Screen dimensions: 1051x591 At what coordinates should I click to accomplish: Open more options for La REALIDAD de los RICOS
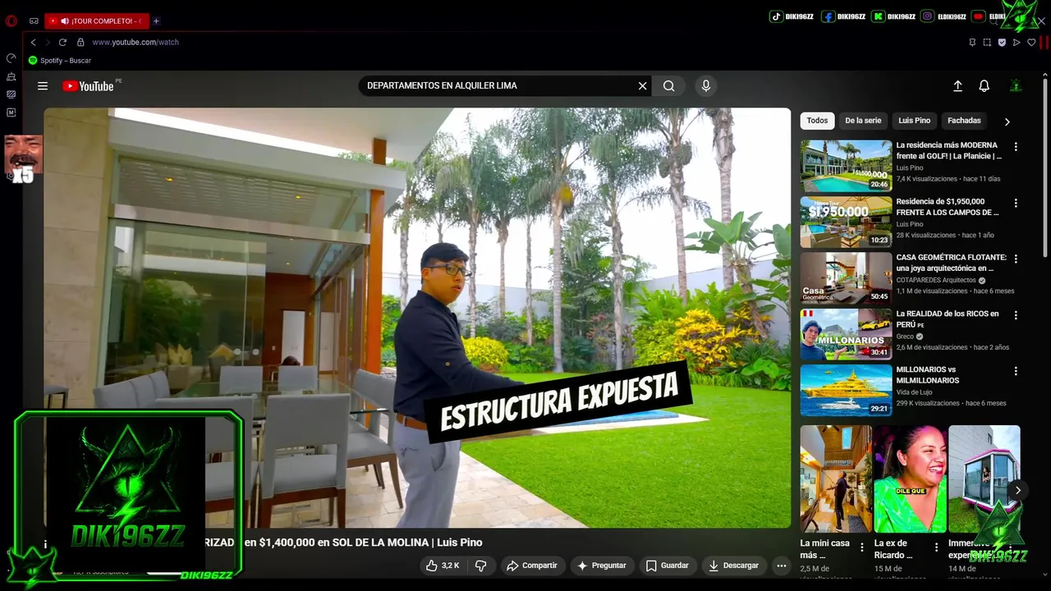pyautogui.click(x=1016, y=315)
